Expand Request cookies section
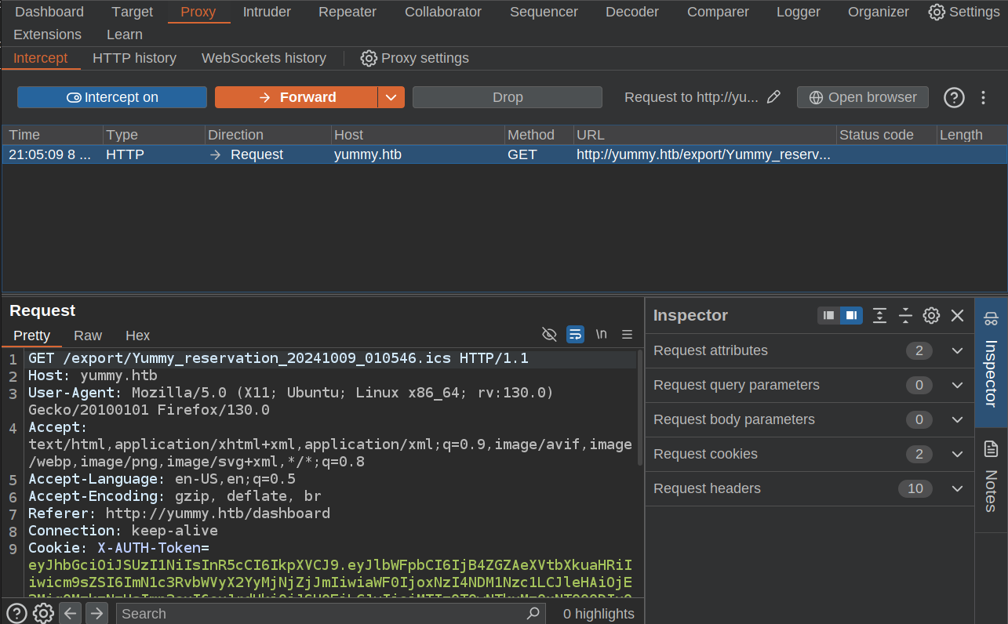 click(956, 454)
